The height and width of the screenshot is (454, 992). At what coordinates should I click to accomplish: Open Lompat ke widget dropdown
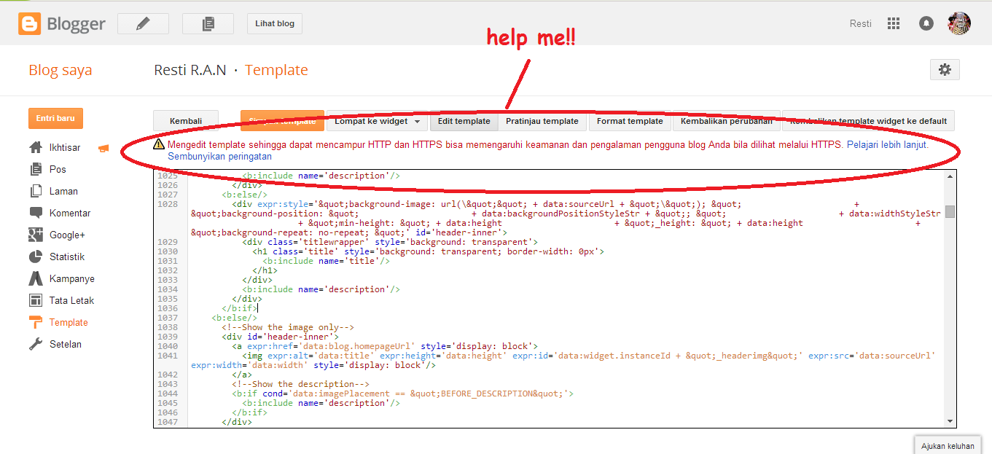pos(378,121)
